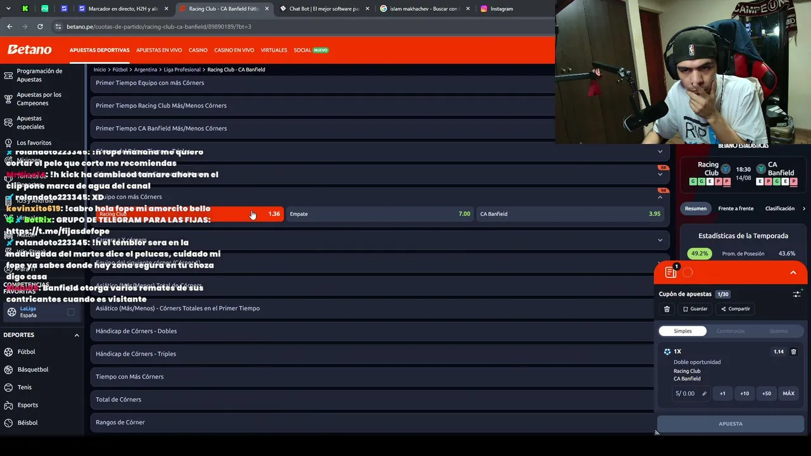Click the Programación de Apuestas icon
Image resolution: width=811 pixels, height=456 pixels.
[x=8, y=75]
